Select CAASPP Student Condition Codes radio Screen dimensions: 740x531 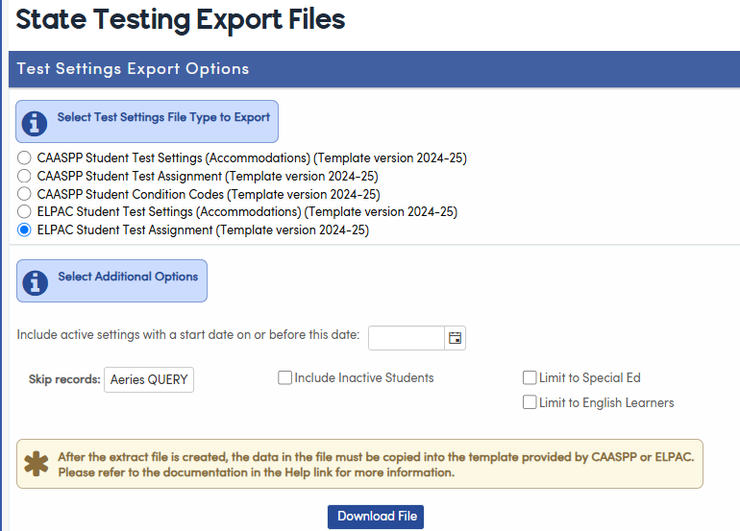tap(24, 194)
